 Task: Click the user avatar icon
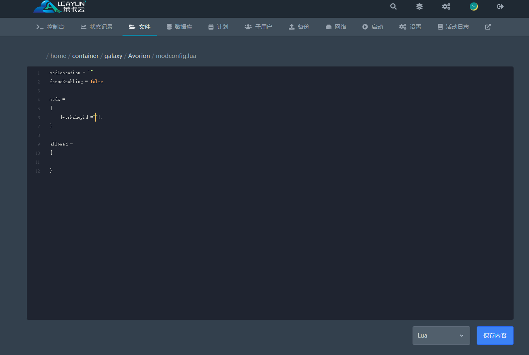click(473, 6)
